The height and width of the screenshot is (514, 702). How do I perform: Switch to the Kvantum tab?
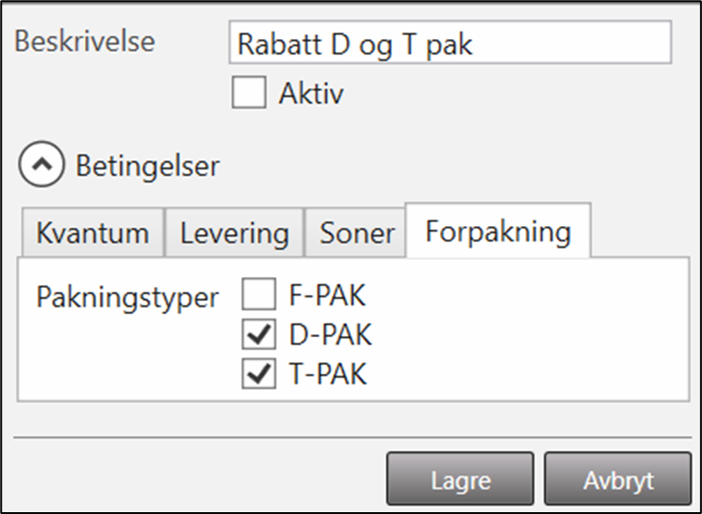[x=92, y=232]
